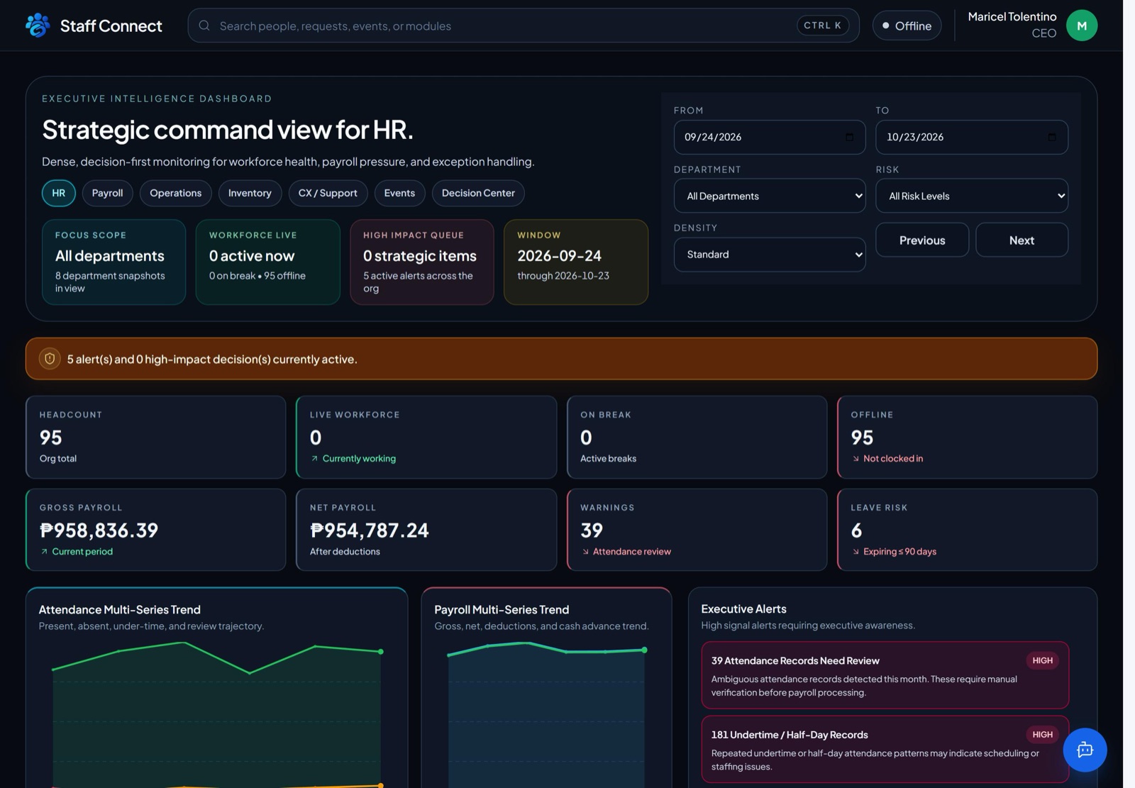Image resolution: width=1135 pixels, height=788 pixels.
Task: Expand the All Departments dropdown
Action: click(770, 196)
